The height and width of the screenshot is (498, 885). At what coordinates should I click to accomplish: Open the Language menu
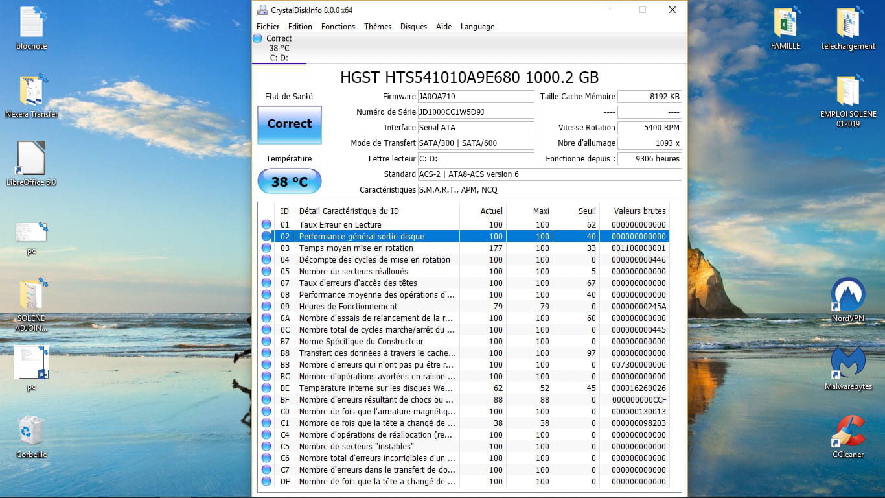(477, 27)
